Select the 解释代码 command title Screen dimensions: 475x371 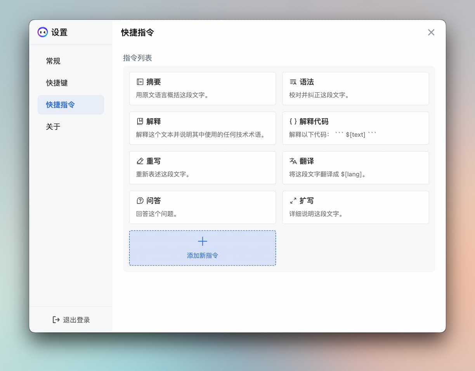pos(314,121)
